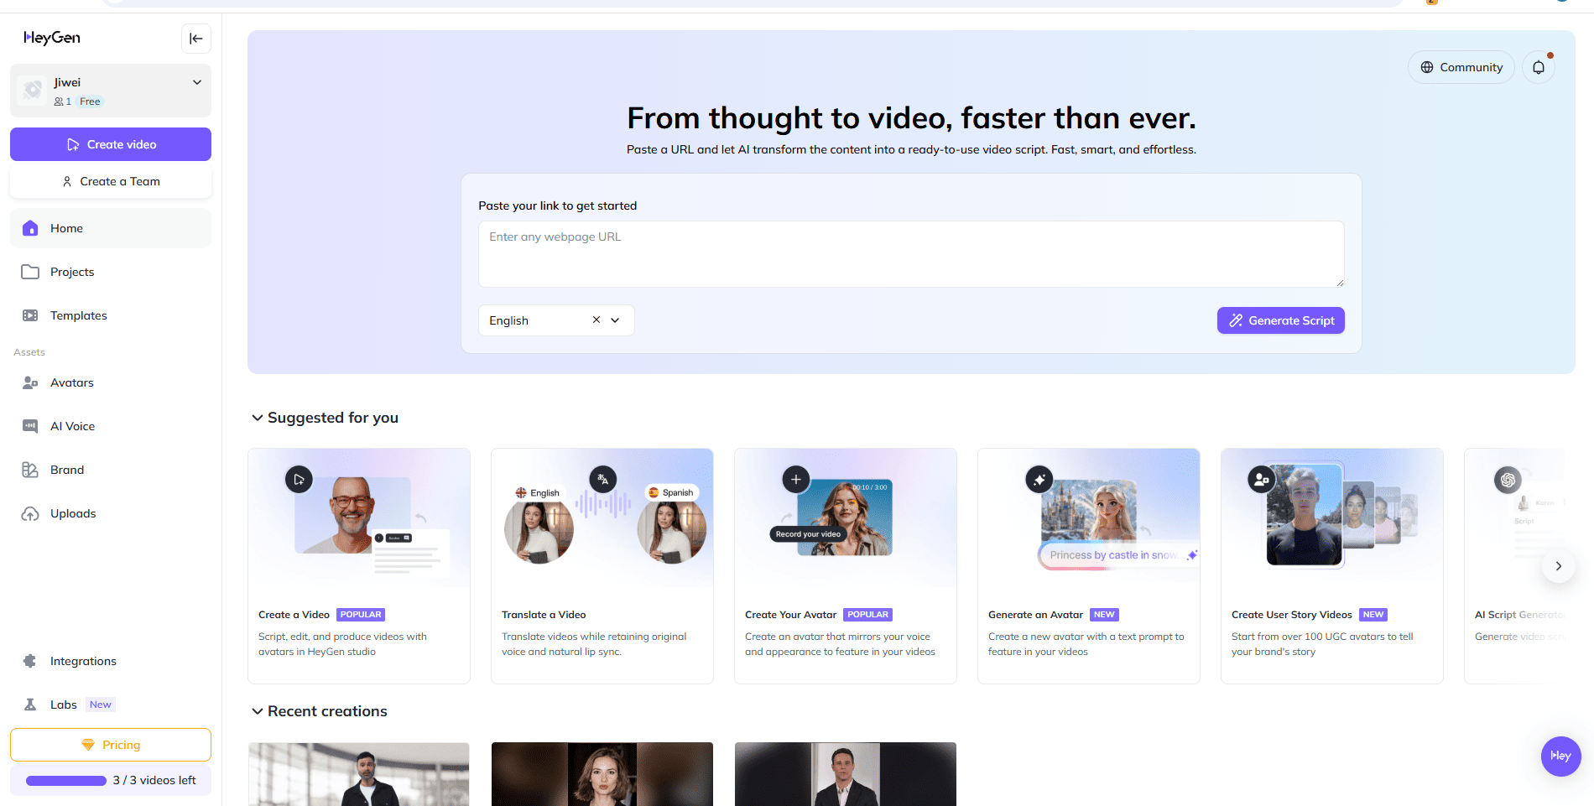Open Labs in the sidebar

pyautogui.click(x=111, y=705)
